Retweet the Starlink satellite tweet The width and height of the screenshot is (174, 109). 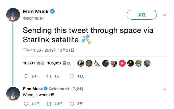(x=49, y=76)
